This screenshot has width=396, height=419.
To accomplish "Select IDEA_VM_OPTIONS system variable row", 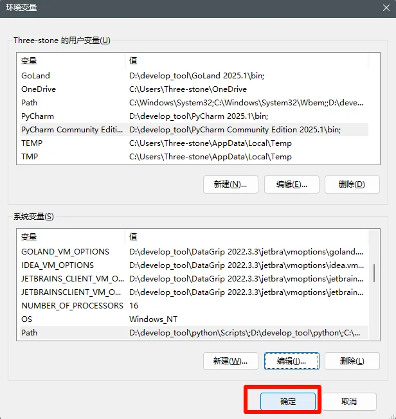I will pos(194,265).
